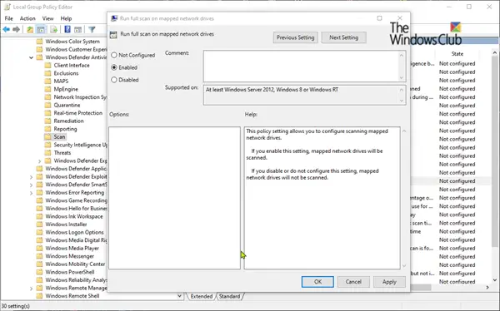Click the Supported on box's scroll-down arrow
Viewport: 500px width, 311px height.
pyautogui.click(x=402, y=101)
